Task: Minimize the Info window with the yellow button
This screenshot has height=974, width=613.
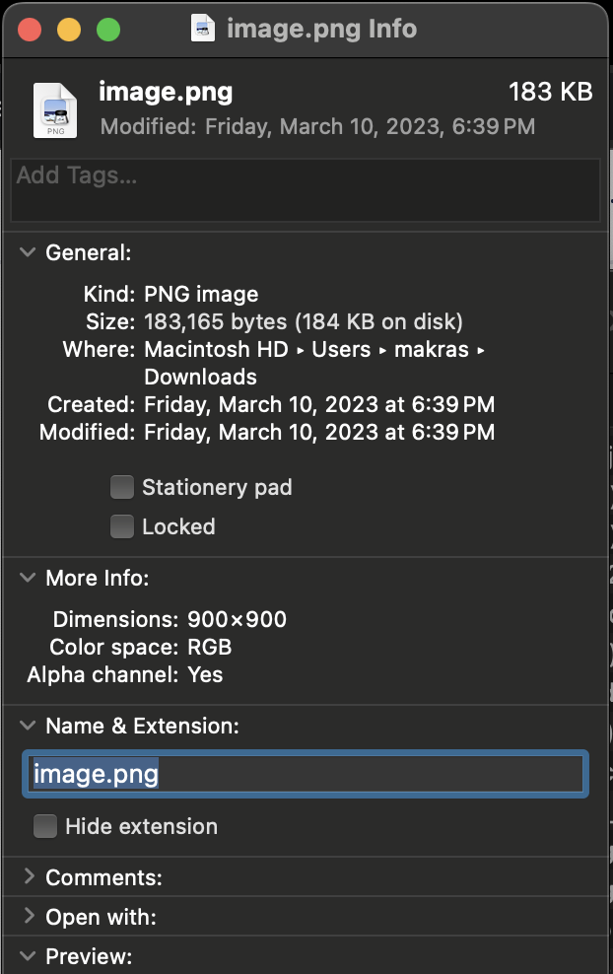Action: pyautogui.click(x=69, y=30)
